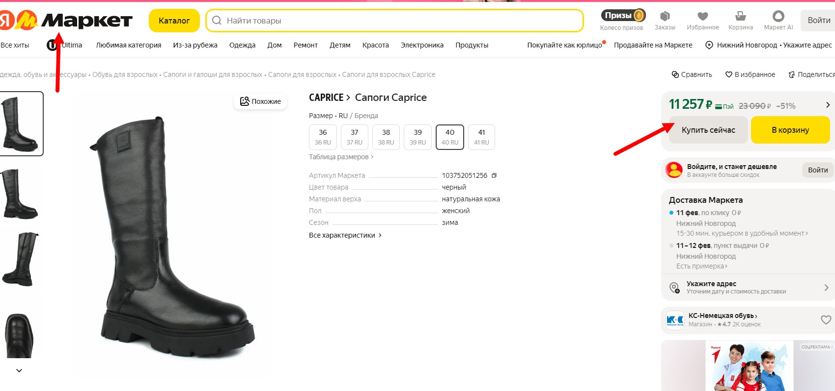Open Все хиты menu item
835x391 pixels.
(x=15, y=45)
